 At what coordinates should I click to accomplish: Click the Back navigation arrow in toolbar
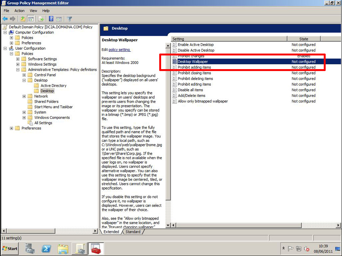[x=5, y=19]
